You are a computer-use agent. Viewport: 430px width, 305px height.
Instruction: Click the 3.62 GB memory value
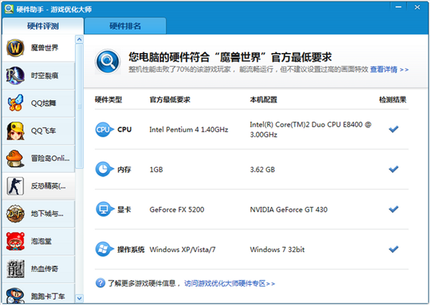[x=262, y=170]
